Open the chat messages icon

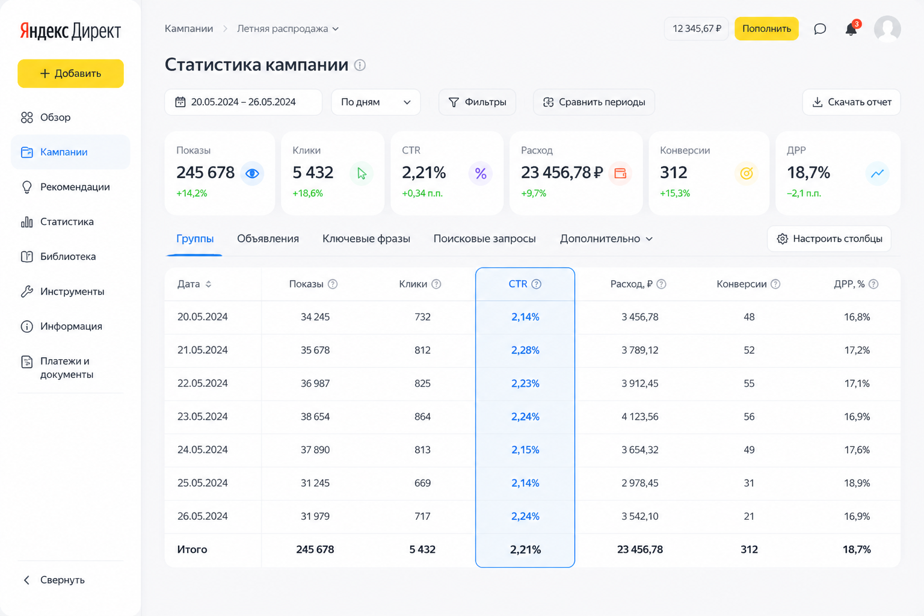coord(819,29)
